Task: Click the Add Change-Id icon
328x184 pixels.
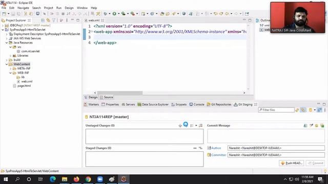Action: point(322,125)
